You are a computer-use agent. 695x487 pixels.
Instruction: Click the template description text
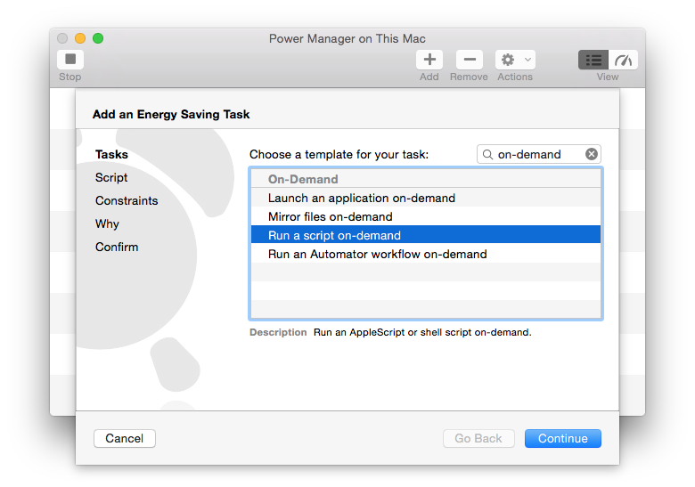click(422, 332)
